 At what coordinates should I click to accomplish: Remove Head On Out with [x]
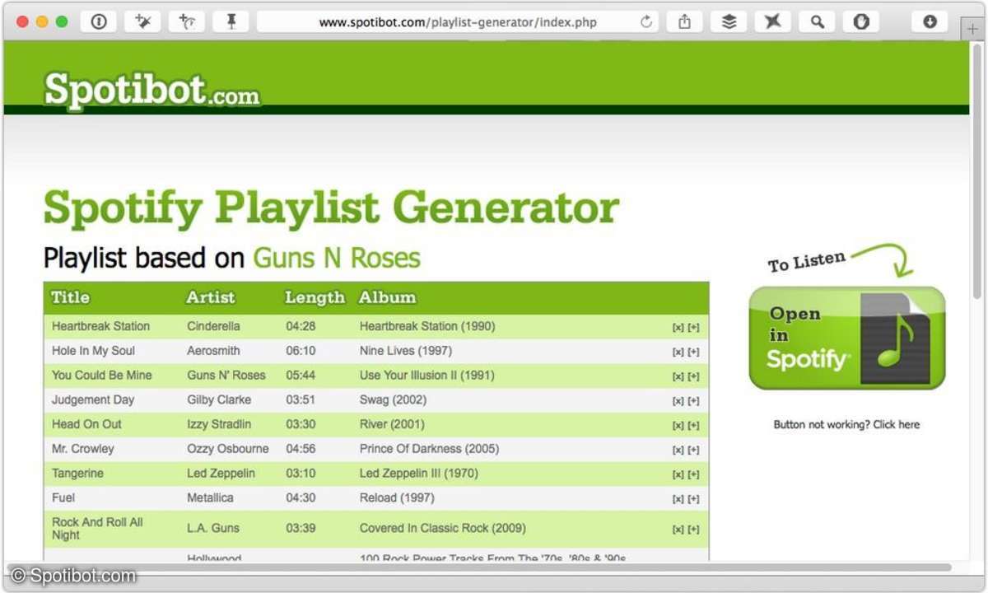coord(678,426)
